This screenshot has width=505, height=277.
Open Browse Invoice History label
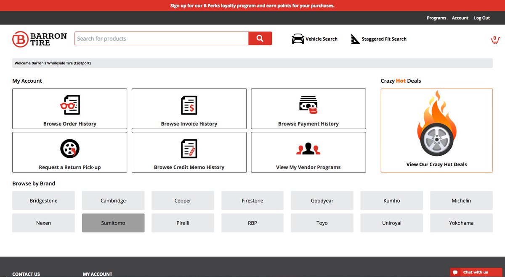(189, 124)
